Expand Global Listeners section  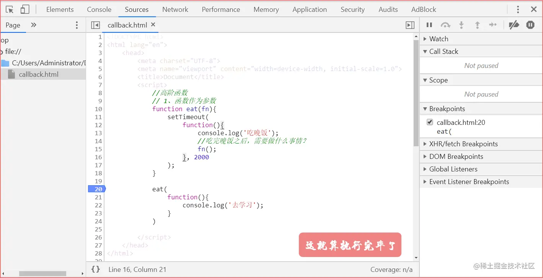pyautogui.click(x=481, y=169)
